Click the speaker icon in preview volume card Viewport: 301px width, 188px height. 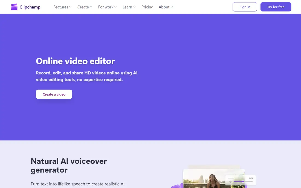[230, 181]
